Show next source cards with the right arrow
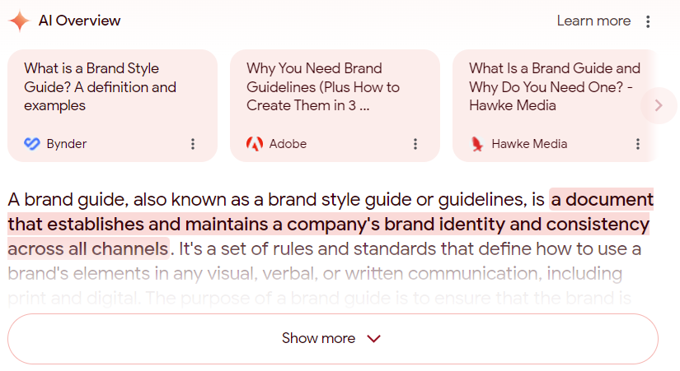This screenshot has width=680, height=371. coord(659,105)
